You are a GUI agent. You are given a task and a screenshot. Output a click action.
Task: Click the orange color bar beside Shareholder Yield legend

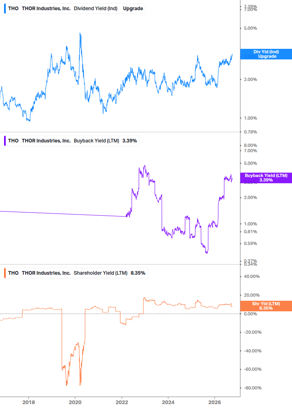pyautogui.click(x=5, y=273)
